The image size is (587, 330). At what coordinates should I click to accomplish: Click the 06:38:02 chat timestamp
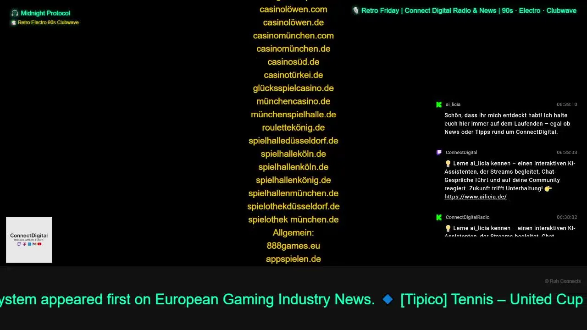coord(567,217)
